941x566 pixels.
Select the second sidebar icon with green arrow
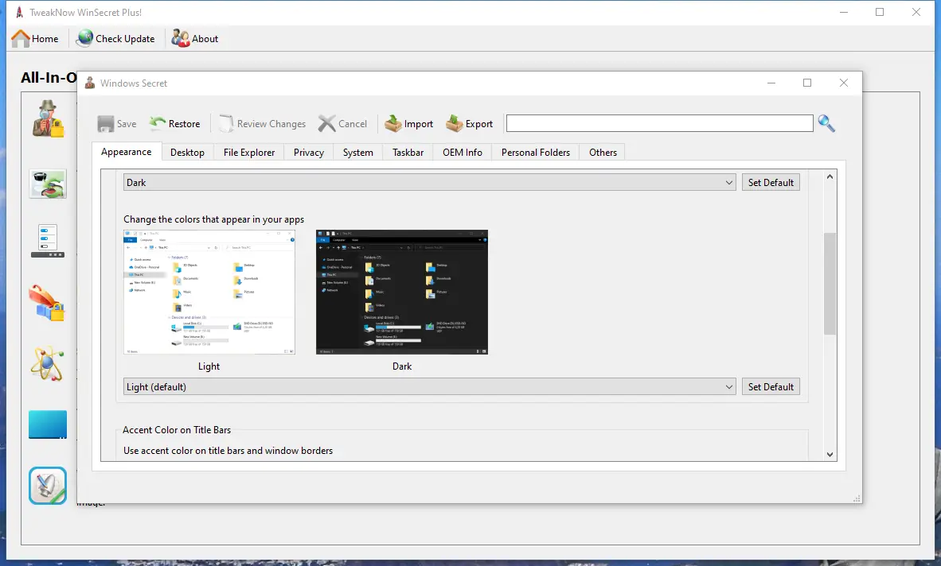(x=48, y=184)
